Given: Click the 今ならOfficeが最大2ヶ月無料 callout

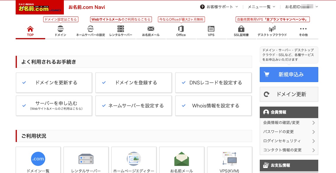Looking at the screenshot, I should point(181,19).
